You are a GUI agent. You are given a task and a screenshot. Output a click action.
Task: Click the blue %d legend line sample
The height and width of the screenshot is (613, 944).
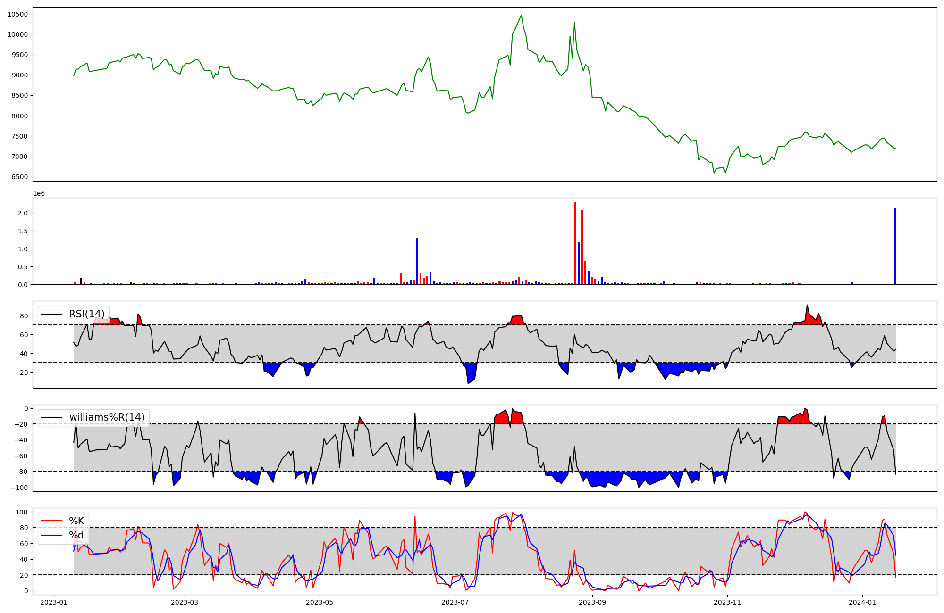pyautogui.click(x=51, y=535)
